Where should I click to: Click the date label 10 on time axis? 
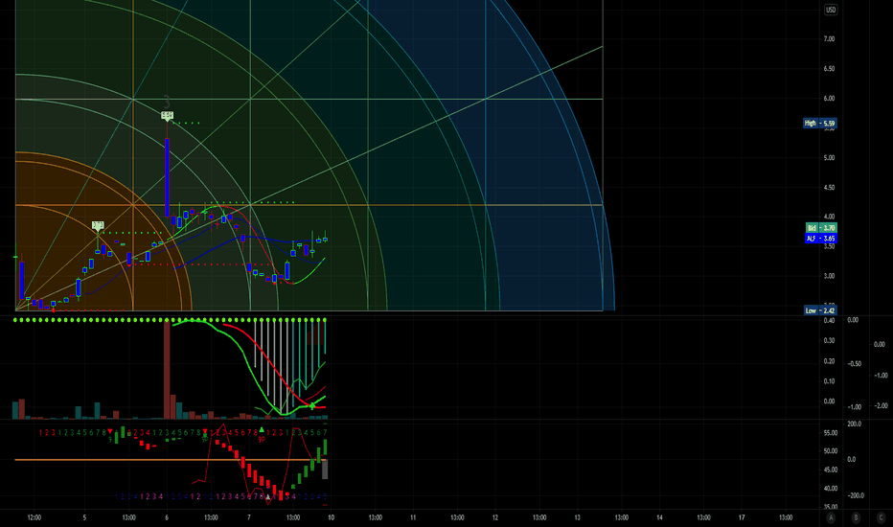(x=331, y=517)
